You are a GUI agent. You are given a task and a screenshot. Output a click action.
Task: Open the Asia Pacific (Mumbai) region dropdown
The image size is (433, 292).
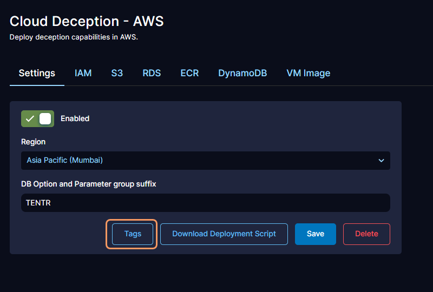coord(200,161)
